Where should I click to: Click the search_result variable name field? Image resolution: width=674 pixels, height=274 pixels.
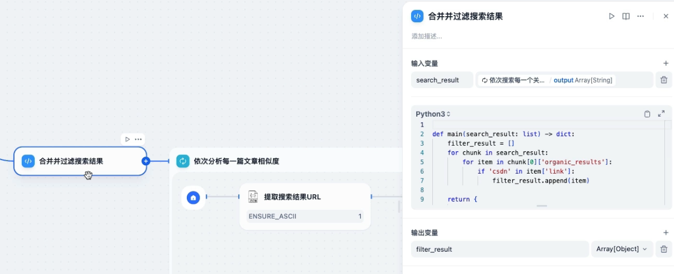pyautogui.click(x=442, y=80)
